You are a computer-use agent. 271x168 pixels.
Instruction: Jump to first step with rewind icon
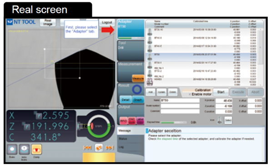coord(87,148)
